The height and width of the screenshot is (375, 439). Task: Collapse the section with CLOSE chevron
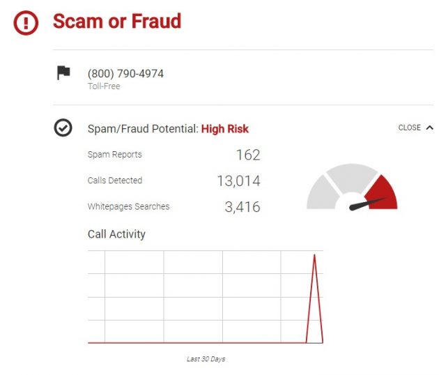pos(415,128)
